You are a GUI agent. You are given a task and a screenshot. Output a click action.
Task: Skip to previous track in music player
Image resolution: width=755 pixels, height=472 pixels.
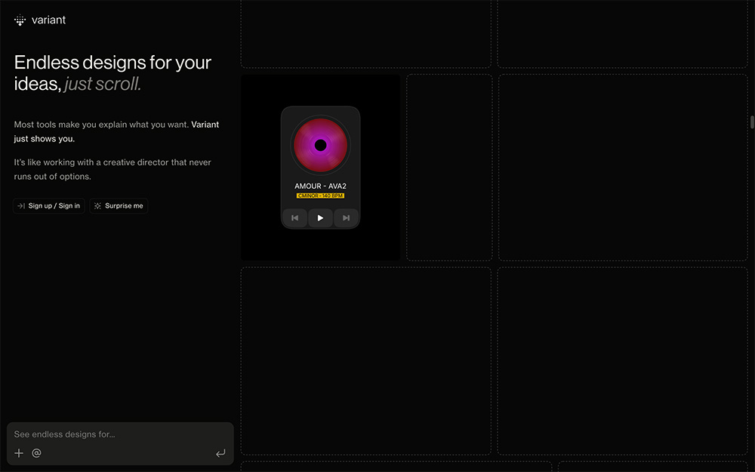click(294, 217)
